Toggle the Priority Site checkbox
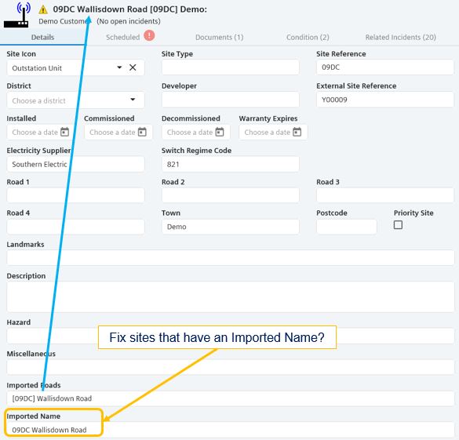 point(398,225)
